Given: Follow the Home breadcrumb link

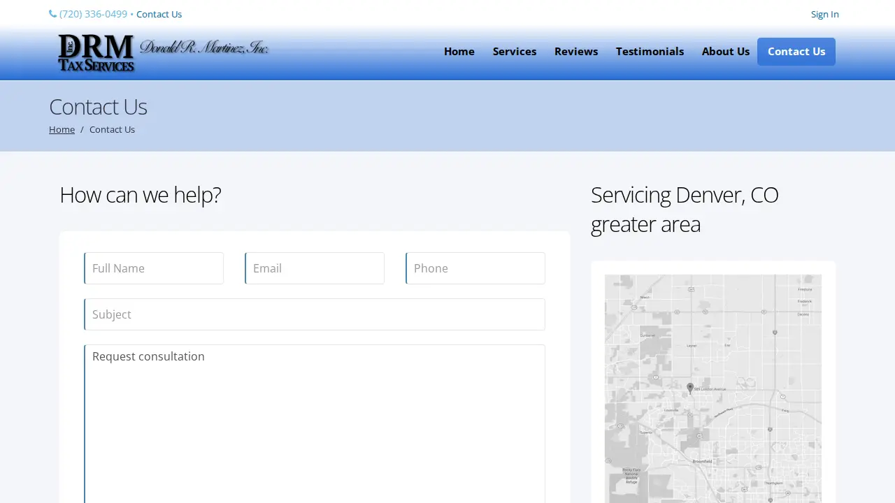Looking at the screenshot, I should tap(62, 129).
